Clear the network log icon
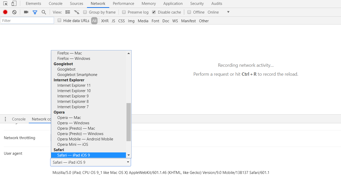The height and width of the screenshot is (178, 341). [x=14, y=12]
